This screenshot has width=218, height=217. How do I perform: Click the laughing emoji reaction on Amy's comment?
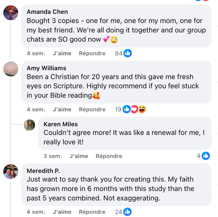(142, 109)
